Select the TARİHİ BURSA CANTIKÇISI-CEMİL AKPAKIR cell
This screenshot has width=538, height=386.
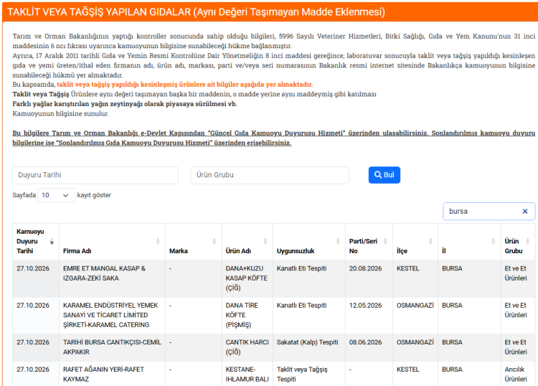click(112, 347)
